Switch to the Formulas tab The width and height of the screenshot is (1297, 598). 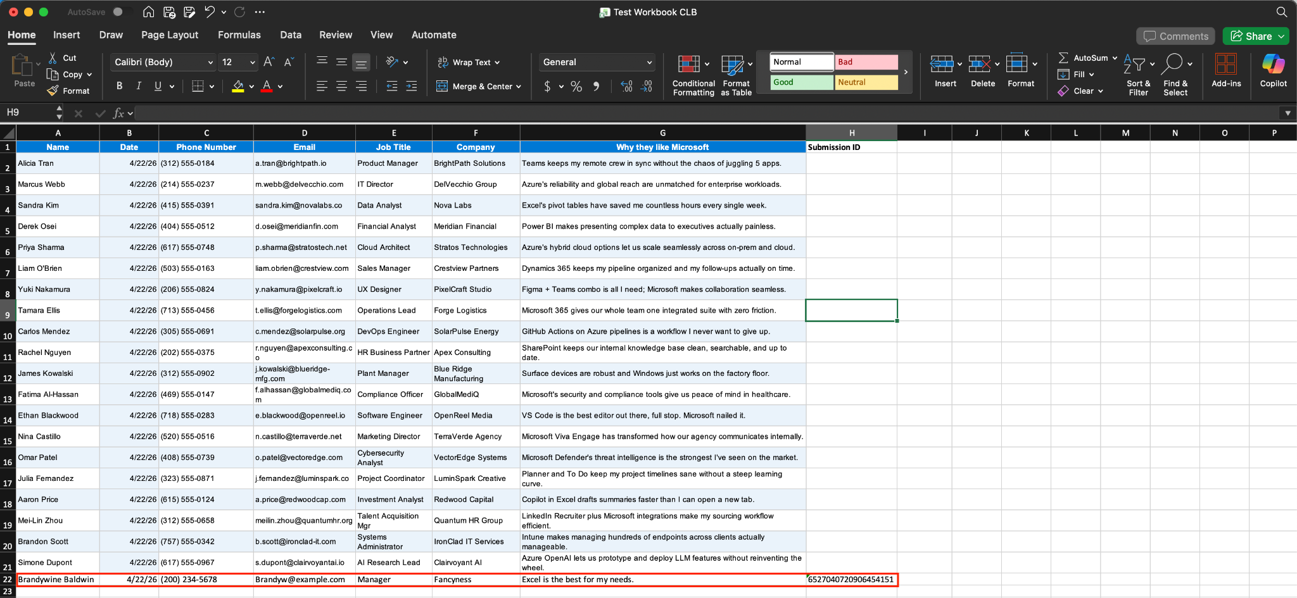click(x=239, y=35)
